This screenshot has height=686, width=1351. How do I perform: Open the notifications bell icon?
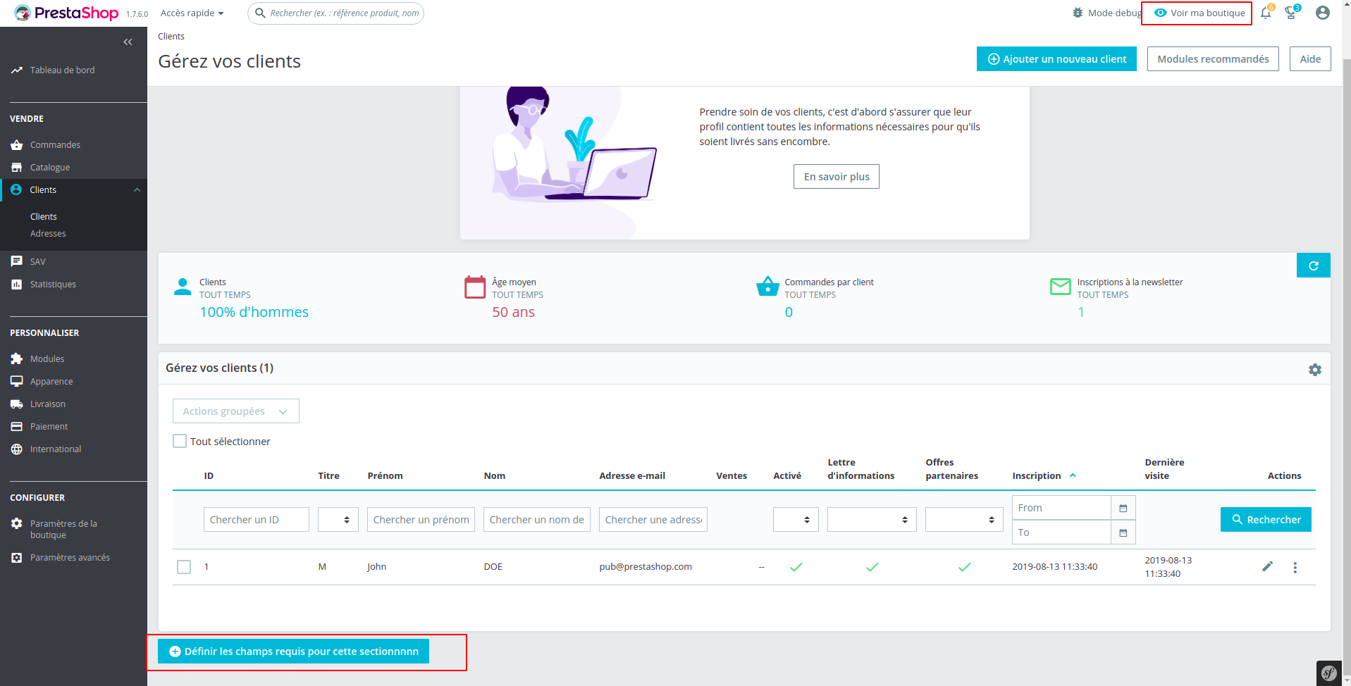click(1266, 13)
